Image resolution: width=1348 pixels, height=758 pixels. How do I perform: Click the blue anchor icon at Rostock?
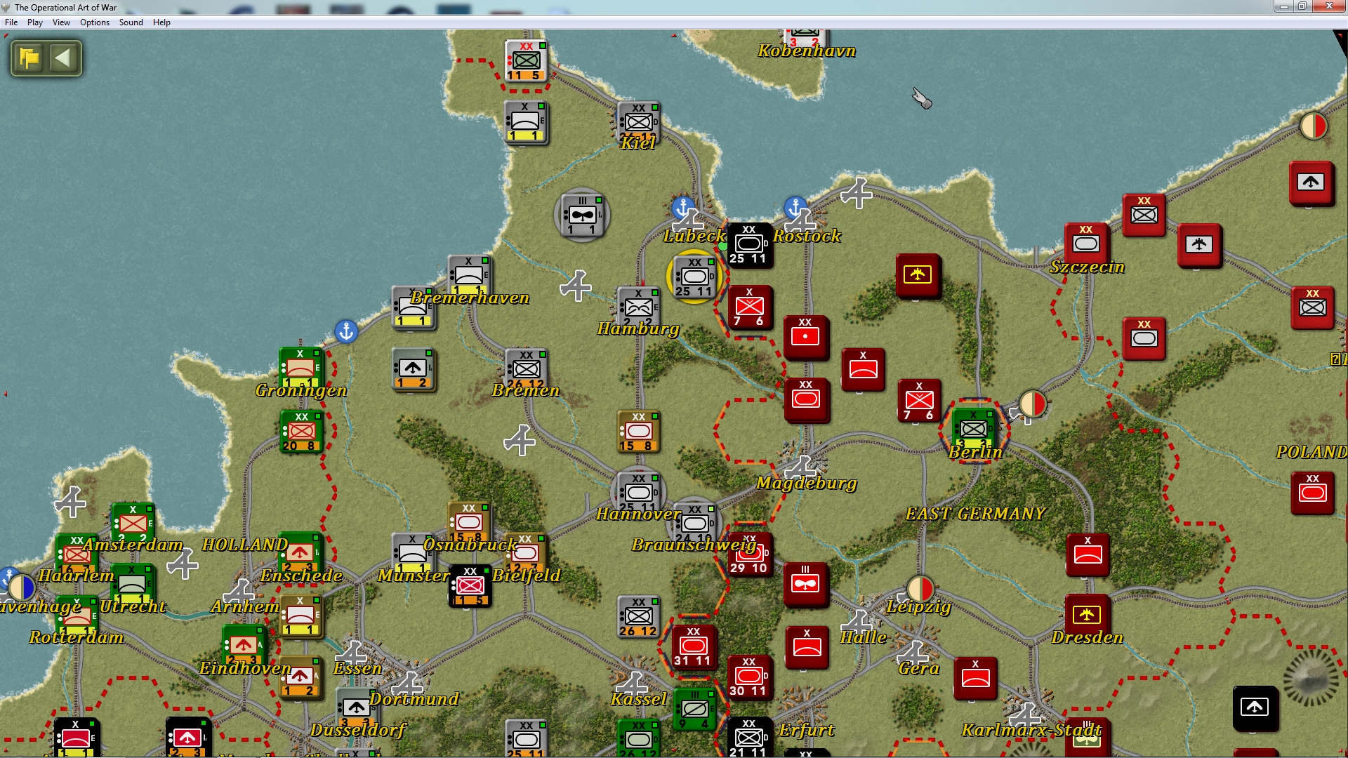click(x=795, y=208)
